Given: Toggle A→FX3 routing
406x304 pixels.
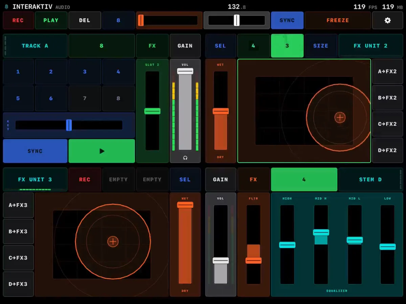Looking at the screenshot, I should click(x=18, y=205).
